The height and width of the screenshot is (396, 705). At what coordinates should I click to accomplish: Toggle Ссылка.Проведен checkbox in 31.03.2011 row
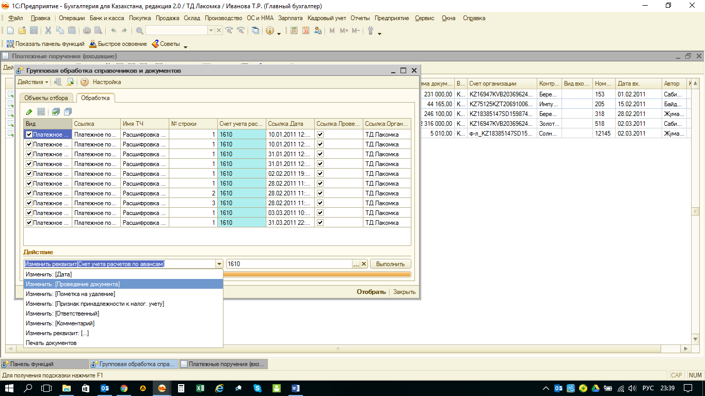coord(320,223)
